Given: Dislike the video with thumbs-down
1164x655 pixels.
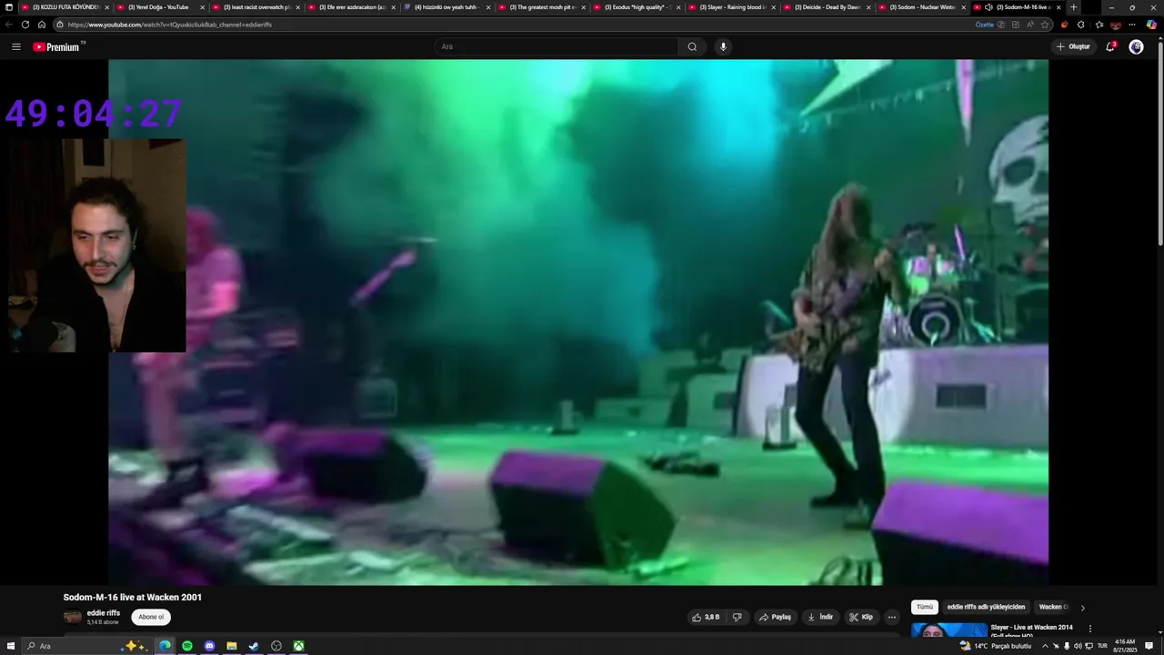Looking at the screenshot, I should [737, 617].
